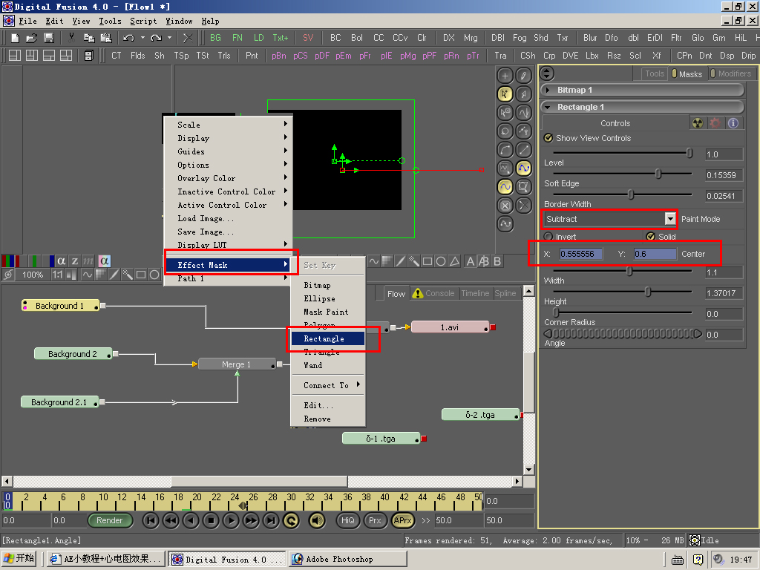Open the Undo history dropdown arrow
This screenshot has height=570, width=760.
point(142,38)
